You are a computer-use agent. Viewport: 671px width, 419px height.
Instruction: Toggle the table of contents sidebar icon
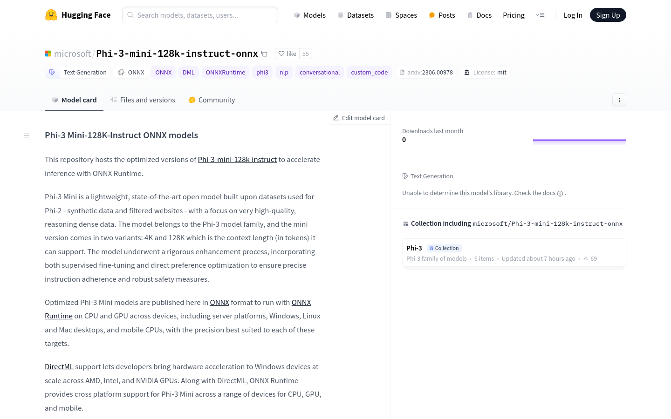tap(27, 135)
